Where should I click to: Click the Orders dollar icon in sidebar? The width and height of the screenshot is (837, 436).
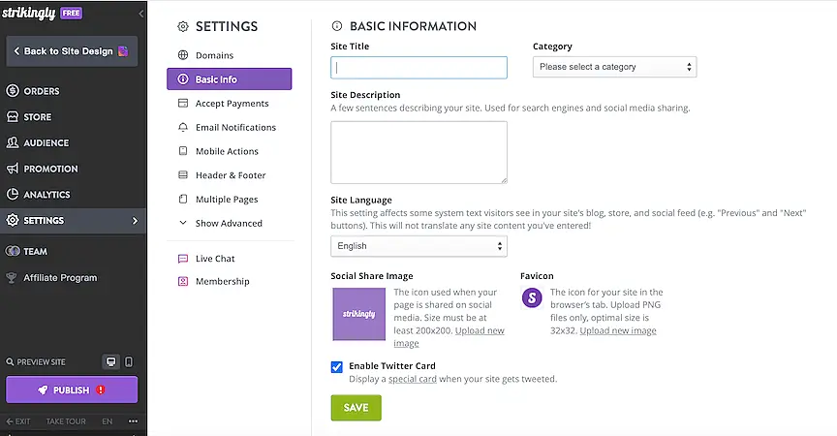coord(13,91)
